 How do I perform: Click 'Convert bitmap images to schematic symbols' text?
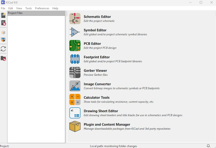click(122, 88)
